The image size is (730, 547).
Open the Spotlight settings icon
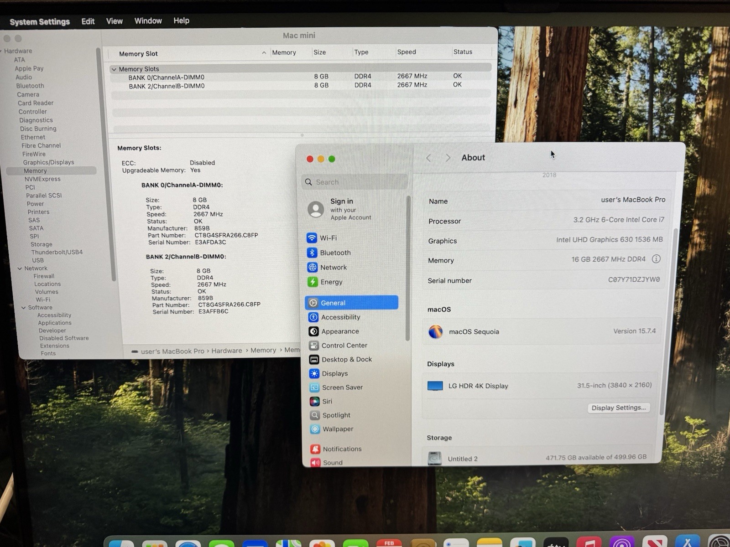coord(315,415)
